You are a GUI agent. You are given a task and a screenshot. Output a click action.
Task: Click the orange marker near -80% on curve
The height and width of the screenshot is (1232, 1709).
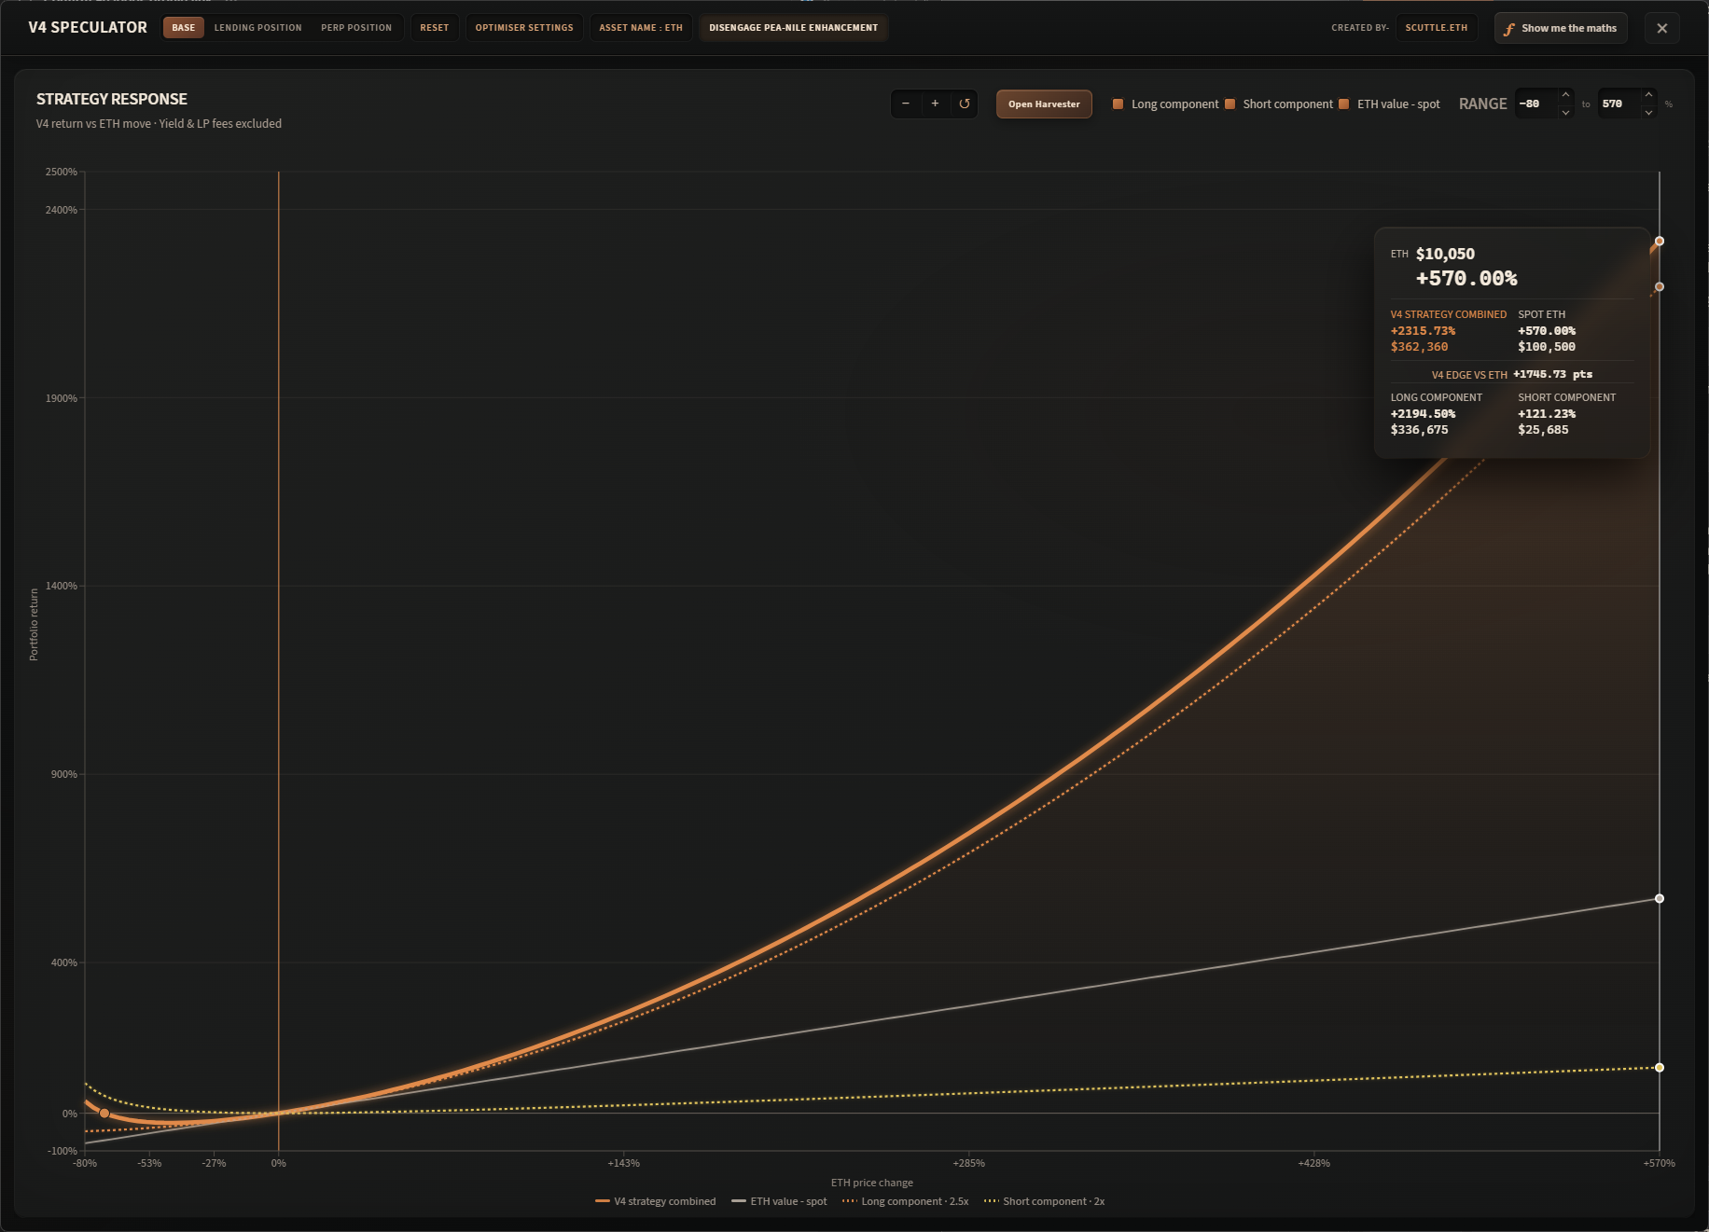click(x=104, y=1114)
